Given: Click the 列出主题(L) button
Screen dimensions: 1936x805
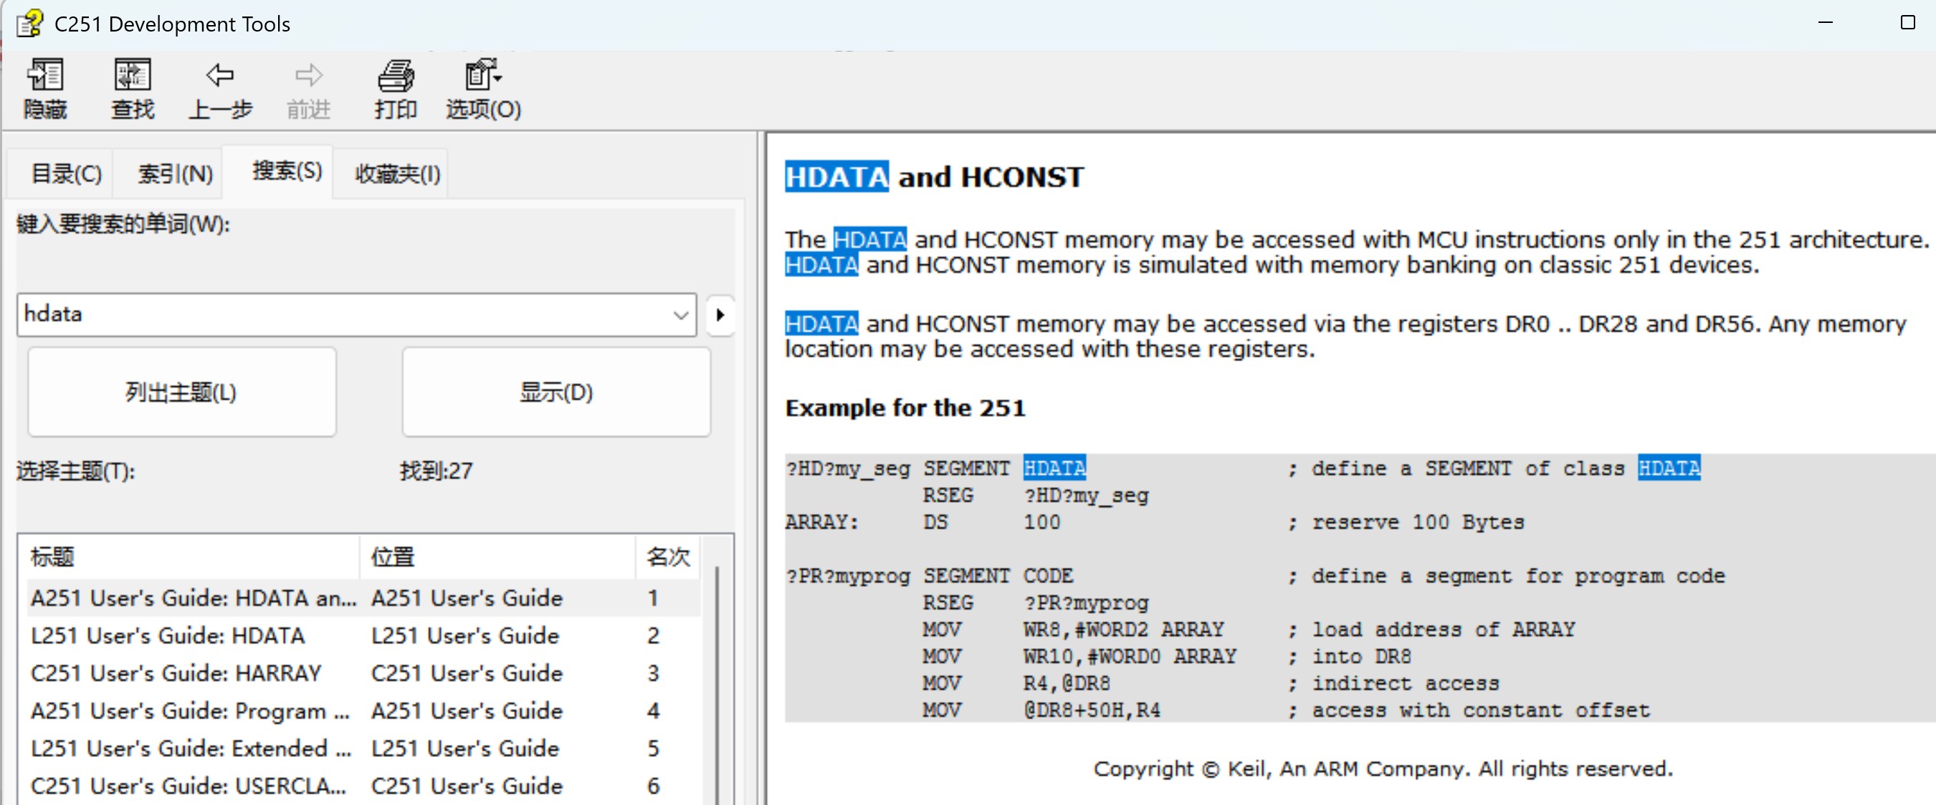Looking at the screenshot, I should [x=182, y=392].
